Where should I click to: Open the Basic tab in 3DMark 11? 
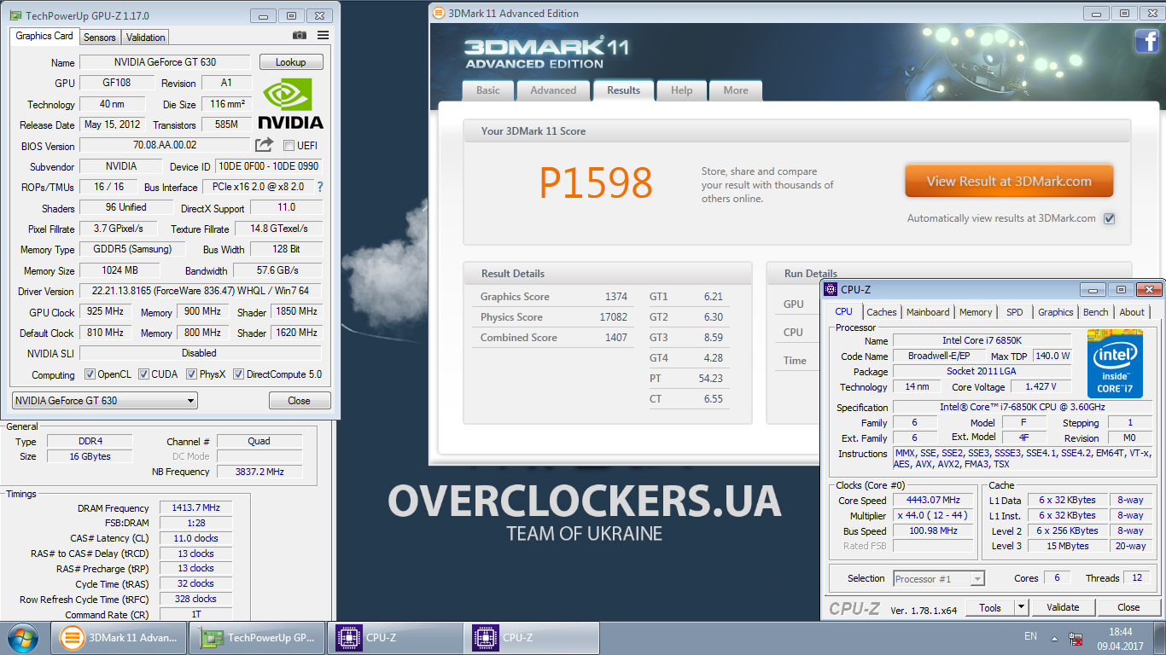point(488,90)
